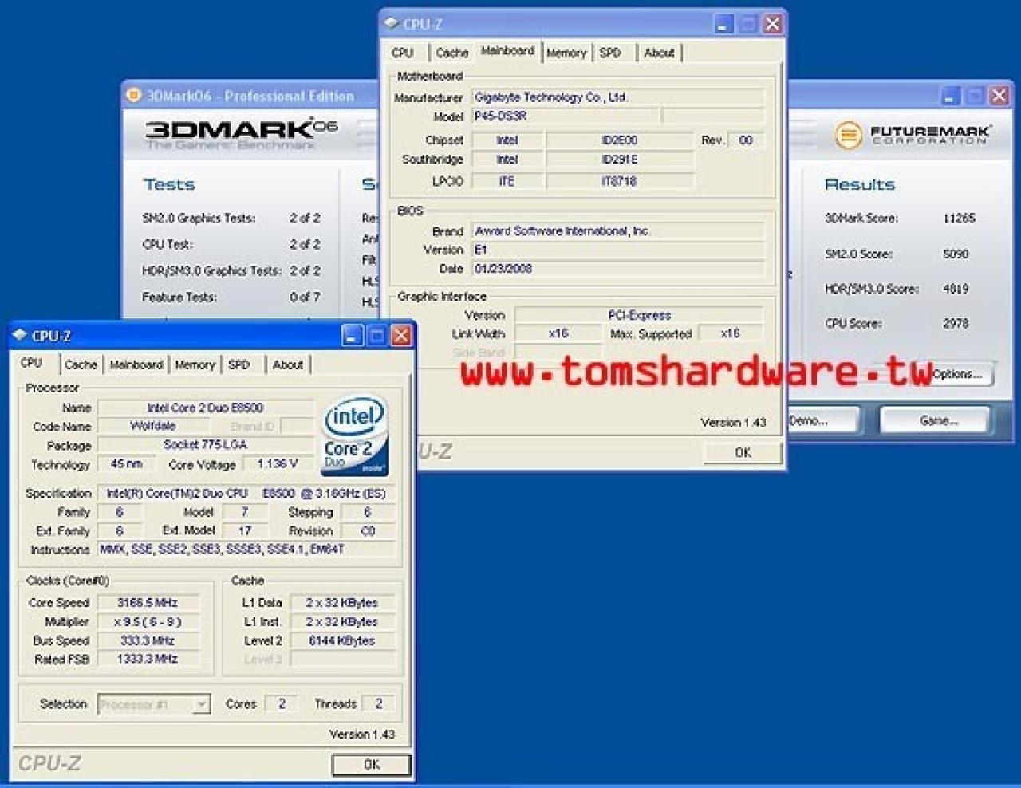Click the Instructions field listing MMX, SSE
Screen dimensions: 1021x788
click(x=246, y=550)
